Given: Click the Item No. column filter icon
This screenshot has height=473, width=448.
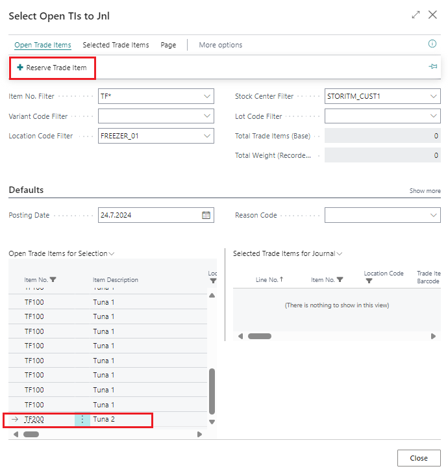Looking at the screenshot, I should tap(53, 280).
